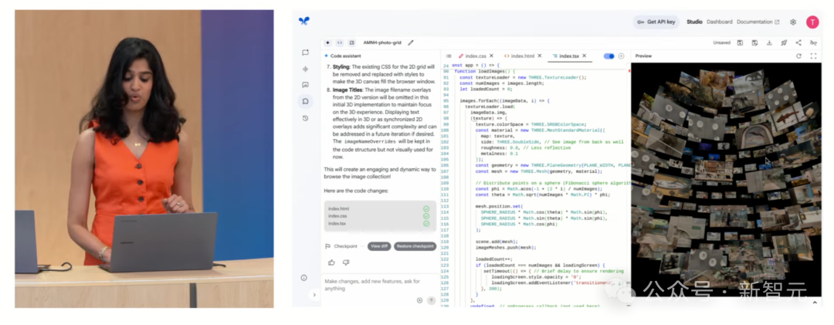Edit the AMNH-photo-grid app name with pencil
The image size is (834, 325).
[411, 42]
